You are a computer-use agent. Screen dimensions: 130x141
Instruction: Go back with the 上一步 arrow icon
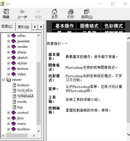click(22, 12)
